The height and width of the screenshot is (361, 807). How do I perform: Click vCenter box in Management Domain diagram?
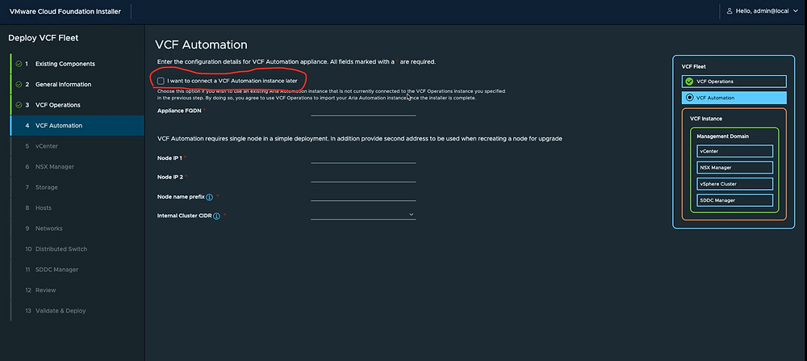[x=735, y=151]
